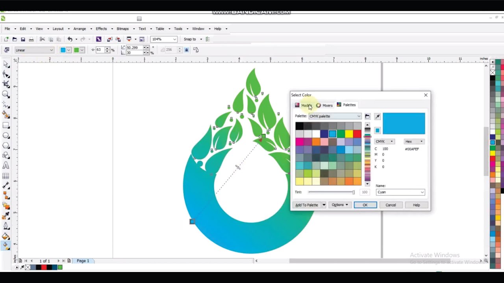Toggle the lock icon on property bar
This screenshot has width=504, height=283.
[187, 50]
